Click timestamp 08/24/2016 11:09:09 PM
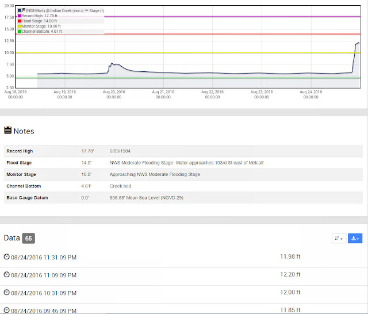This screenshot has height=314, width=368. point(44,275)
